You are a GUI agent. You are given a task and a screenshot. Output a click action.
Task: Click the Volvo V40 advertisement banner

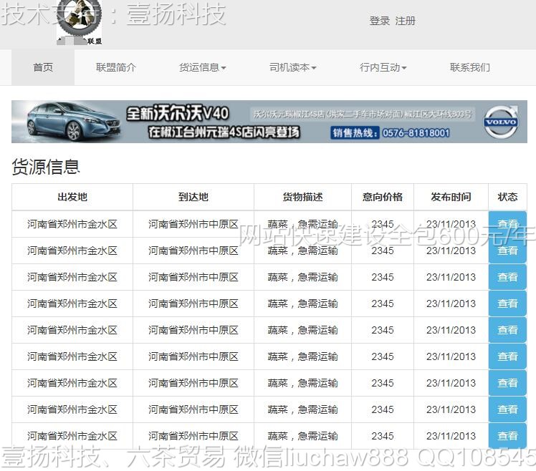click(269, 122)
